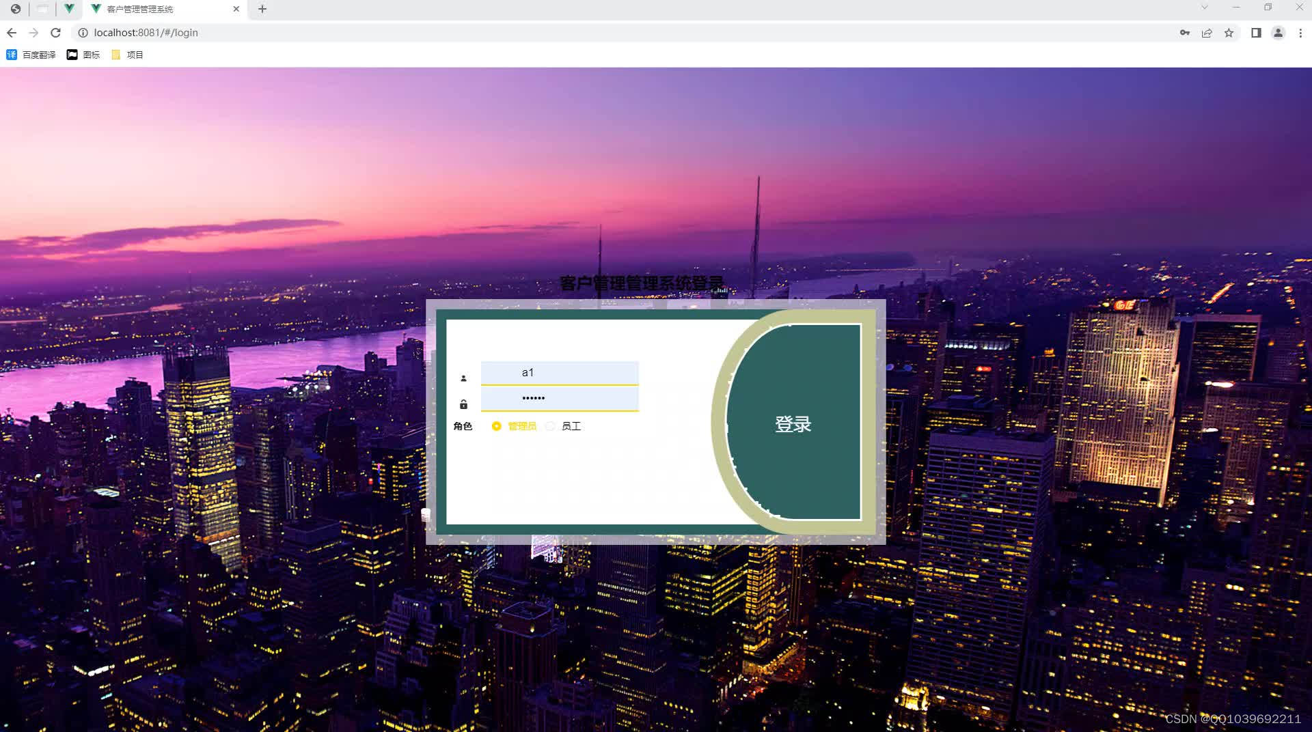Open a new browser tab with plus
1312x732 pixels.
click(262, 9)
